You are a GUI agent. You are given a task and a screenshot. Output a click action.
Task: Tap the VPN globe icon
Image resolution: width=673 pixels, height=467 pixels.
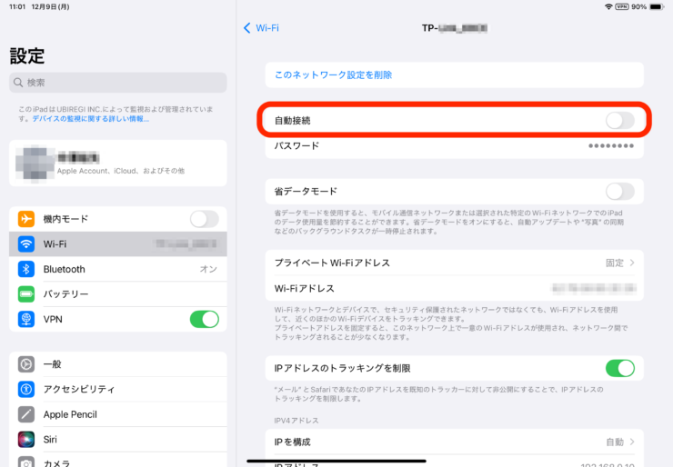[26, 319]
